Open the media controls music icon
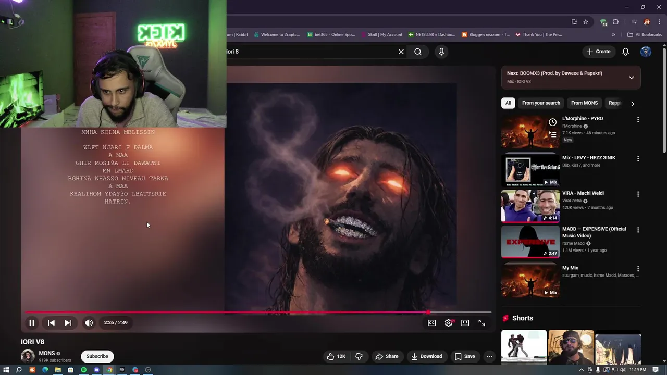 pos(634,22)
